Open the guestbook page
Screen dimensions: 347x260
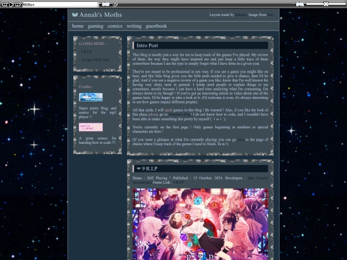pyautogui.click(x=156, y=26)
